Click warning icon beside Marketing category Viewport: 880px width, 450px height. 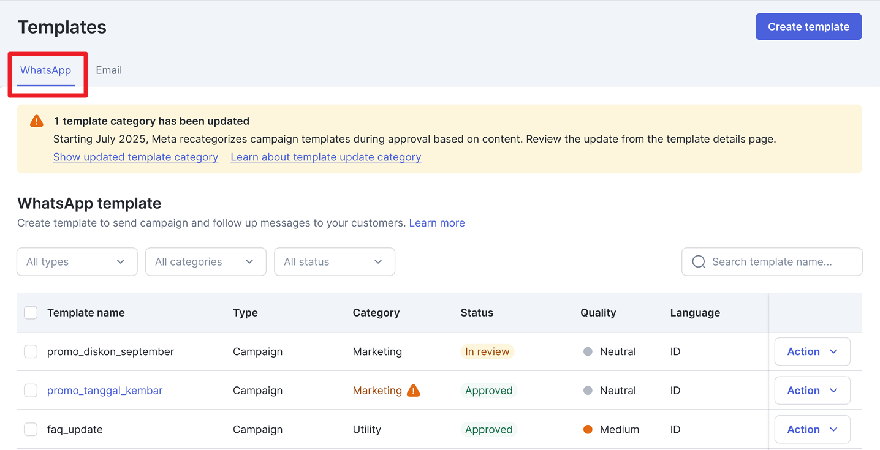(x=414, y=391)
